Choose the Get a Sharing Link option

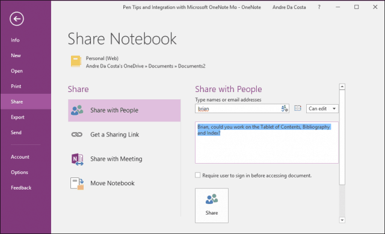click(125, 135)
